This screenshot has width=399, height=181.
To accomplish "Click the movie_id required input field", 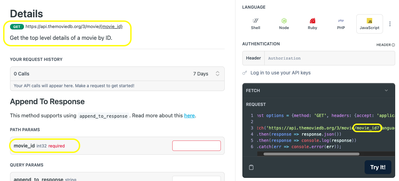I will pos(197,146).
